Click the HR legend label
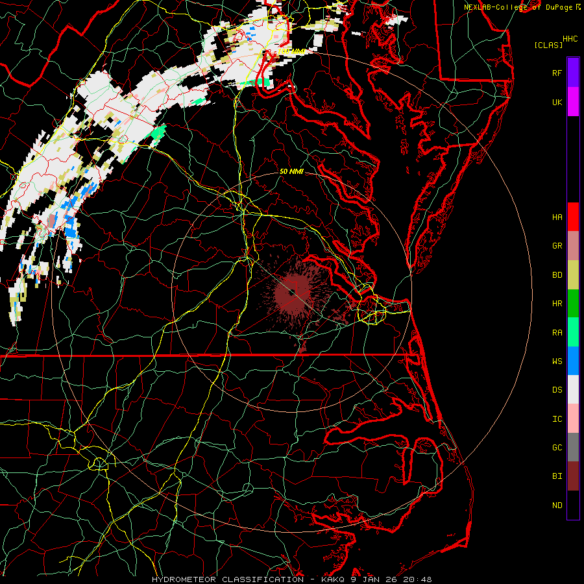This screenshot has width=584, height=584. click(557, 304)
